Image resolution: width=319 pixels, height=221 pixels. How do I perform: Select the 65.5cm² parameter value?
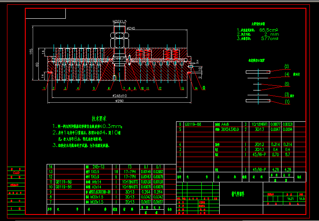click(268, 30)
